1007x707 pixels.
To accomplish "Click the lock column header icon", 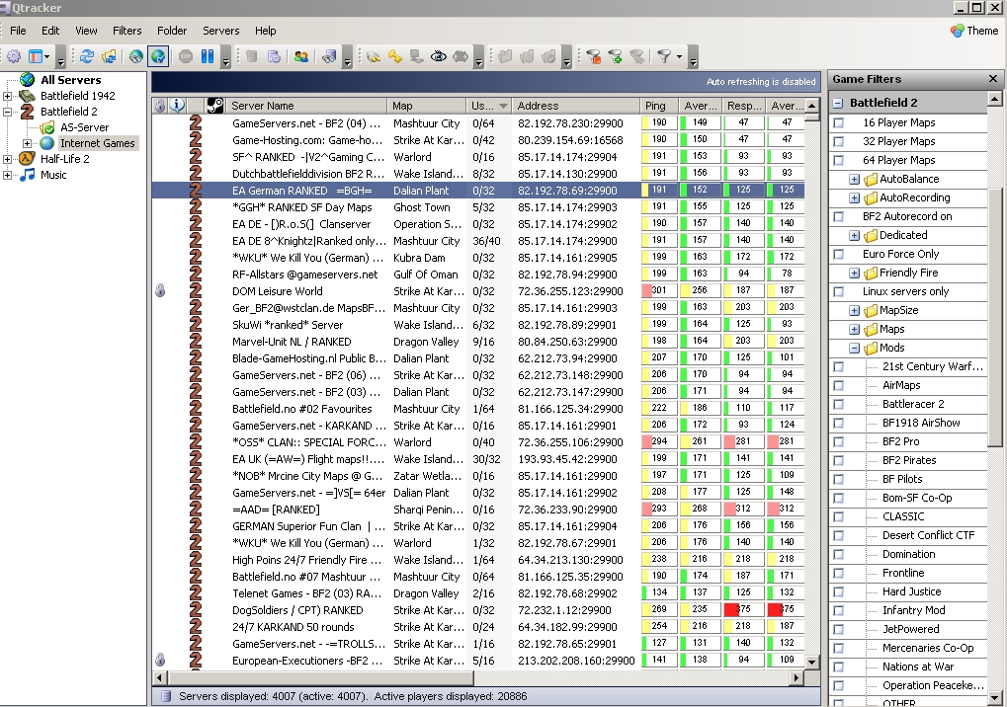I will click(x=160, y=106).
